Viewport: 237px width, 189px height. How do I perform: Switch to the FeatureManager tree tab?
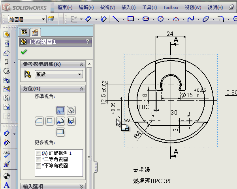24,32
